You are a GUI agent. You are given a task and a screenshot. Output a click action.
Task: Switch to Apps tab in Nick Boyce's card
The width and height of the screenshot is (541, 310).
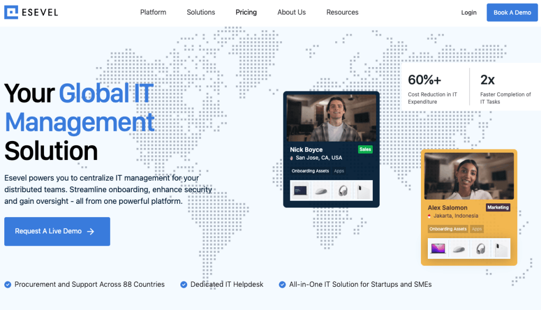pyautogui.click(x=339, y=171)
